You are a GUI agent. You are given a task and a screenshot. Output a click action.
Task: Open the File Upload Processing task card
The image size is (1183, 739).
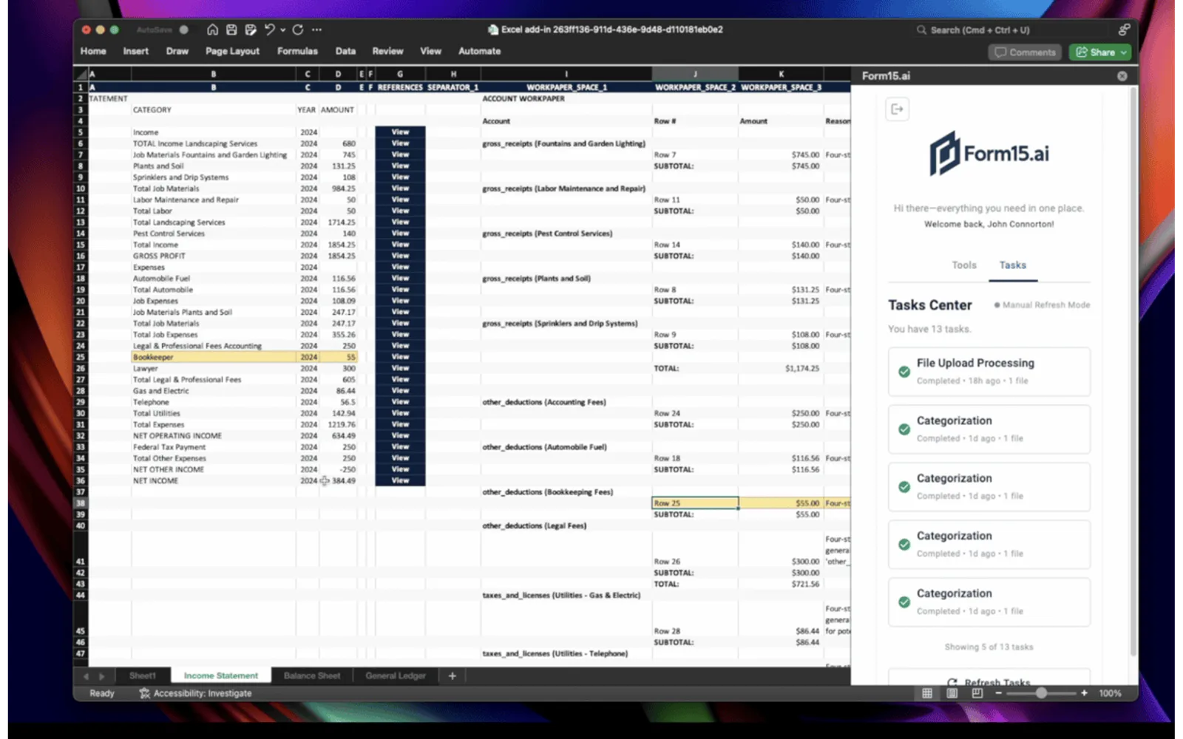tap(989, 372)
